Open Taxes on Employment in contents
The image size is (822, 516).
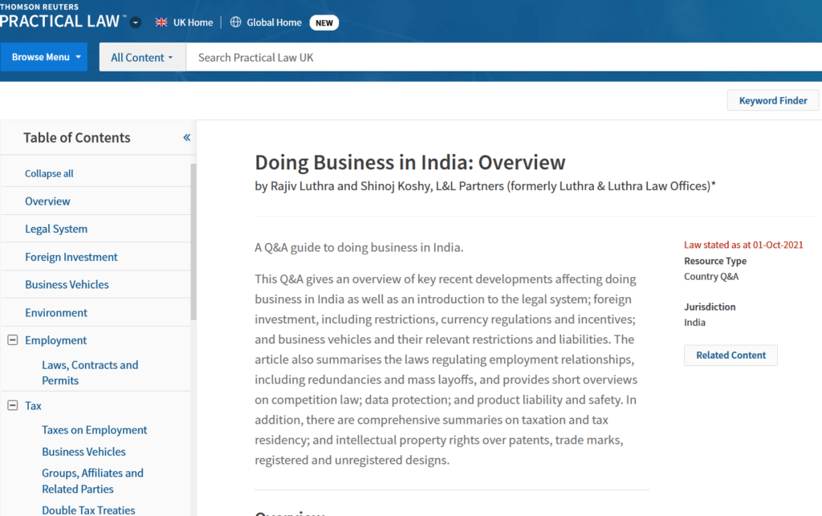(95, 430)
